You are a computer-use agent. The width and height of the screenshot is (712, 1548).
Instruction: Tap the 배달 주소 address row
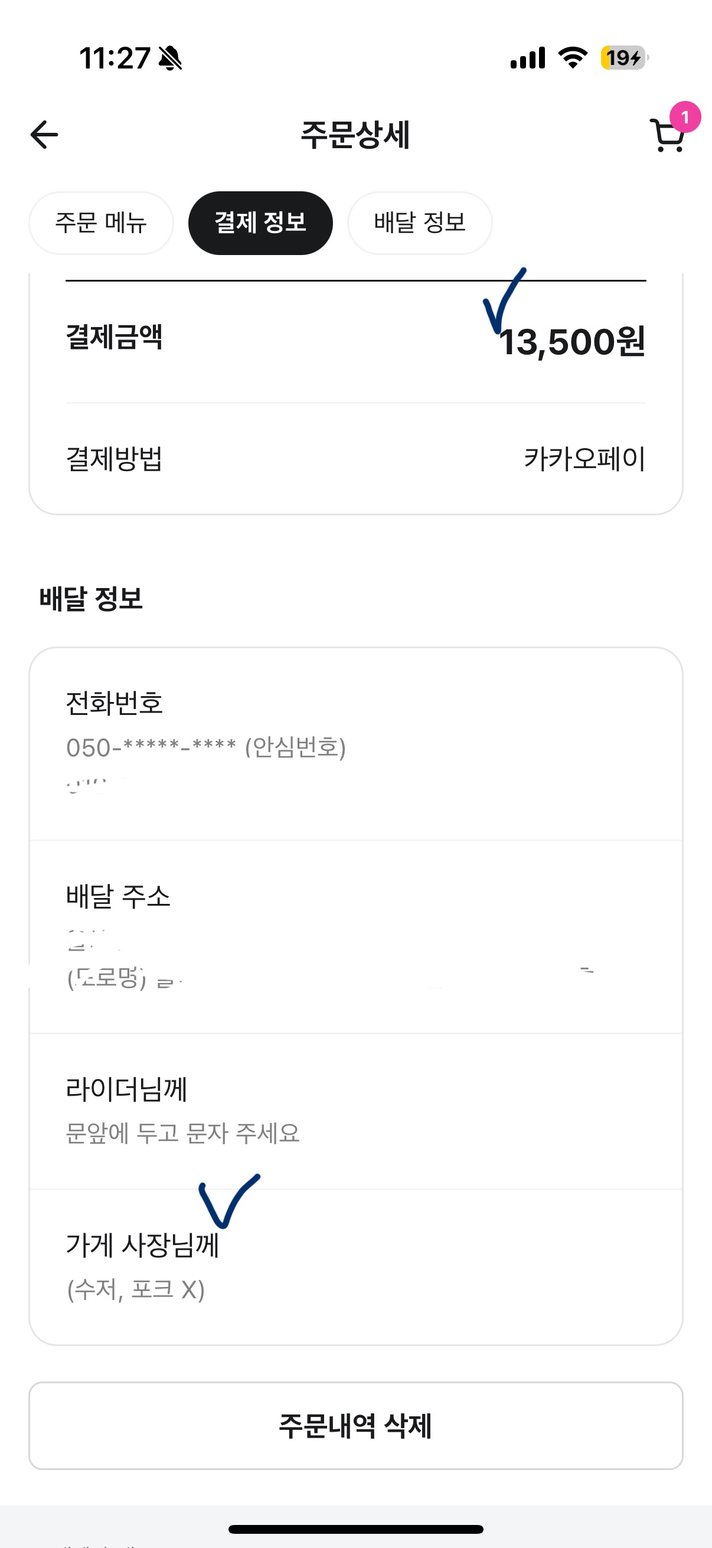click(355, 938)
